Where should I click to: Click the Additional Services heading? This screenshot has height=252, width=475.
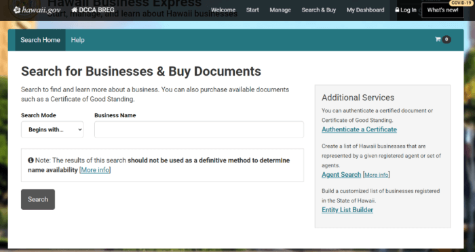(358, 98)
